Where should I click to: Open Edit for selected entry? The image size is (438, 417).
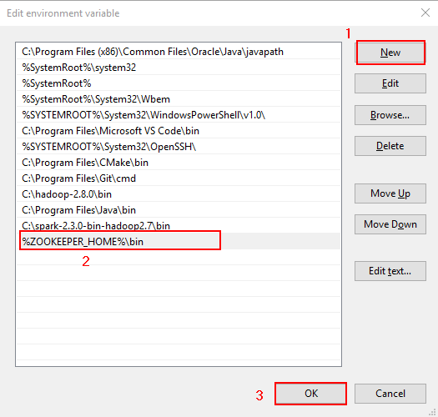390,83
